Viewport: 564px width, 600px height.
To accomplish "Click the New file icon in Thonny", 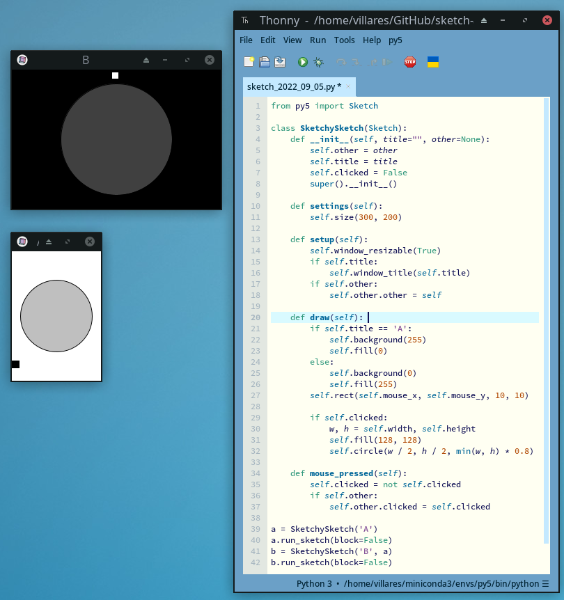I will [x=249, y=62].
